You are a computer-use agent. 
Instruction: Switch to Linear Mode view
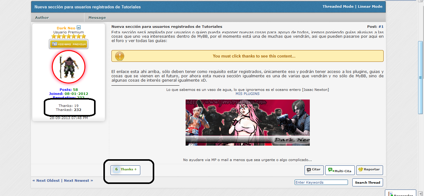370,6
